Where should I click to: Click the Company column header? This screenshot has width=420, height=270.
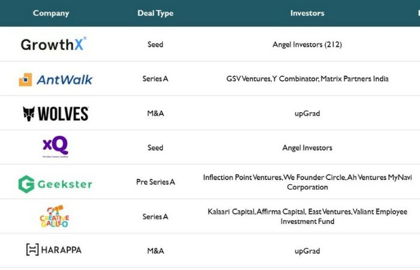tap(51, 13)
